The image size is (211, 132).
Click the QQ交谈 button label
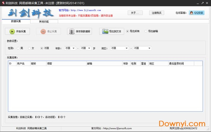coord(198,13)
